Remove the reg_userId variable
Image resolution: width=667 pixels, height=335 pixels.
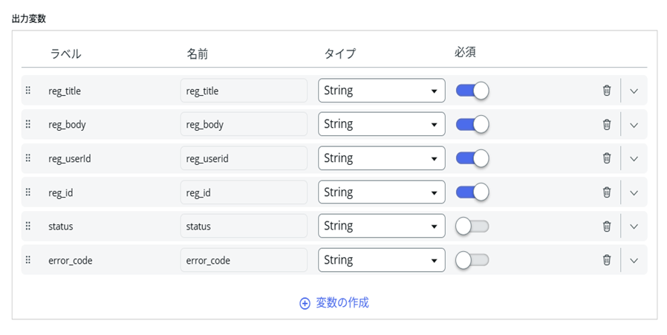pyautogui.click(x=607, y=158)
